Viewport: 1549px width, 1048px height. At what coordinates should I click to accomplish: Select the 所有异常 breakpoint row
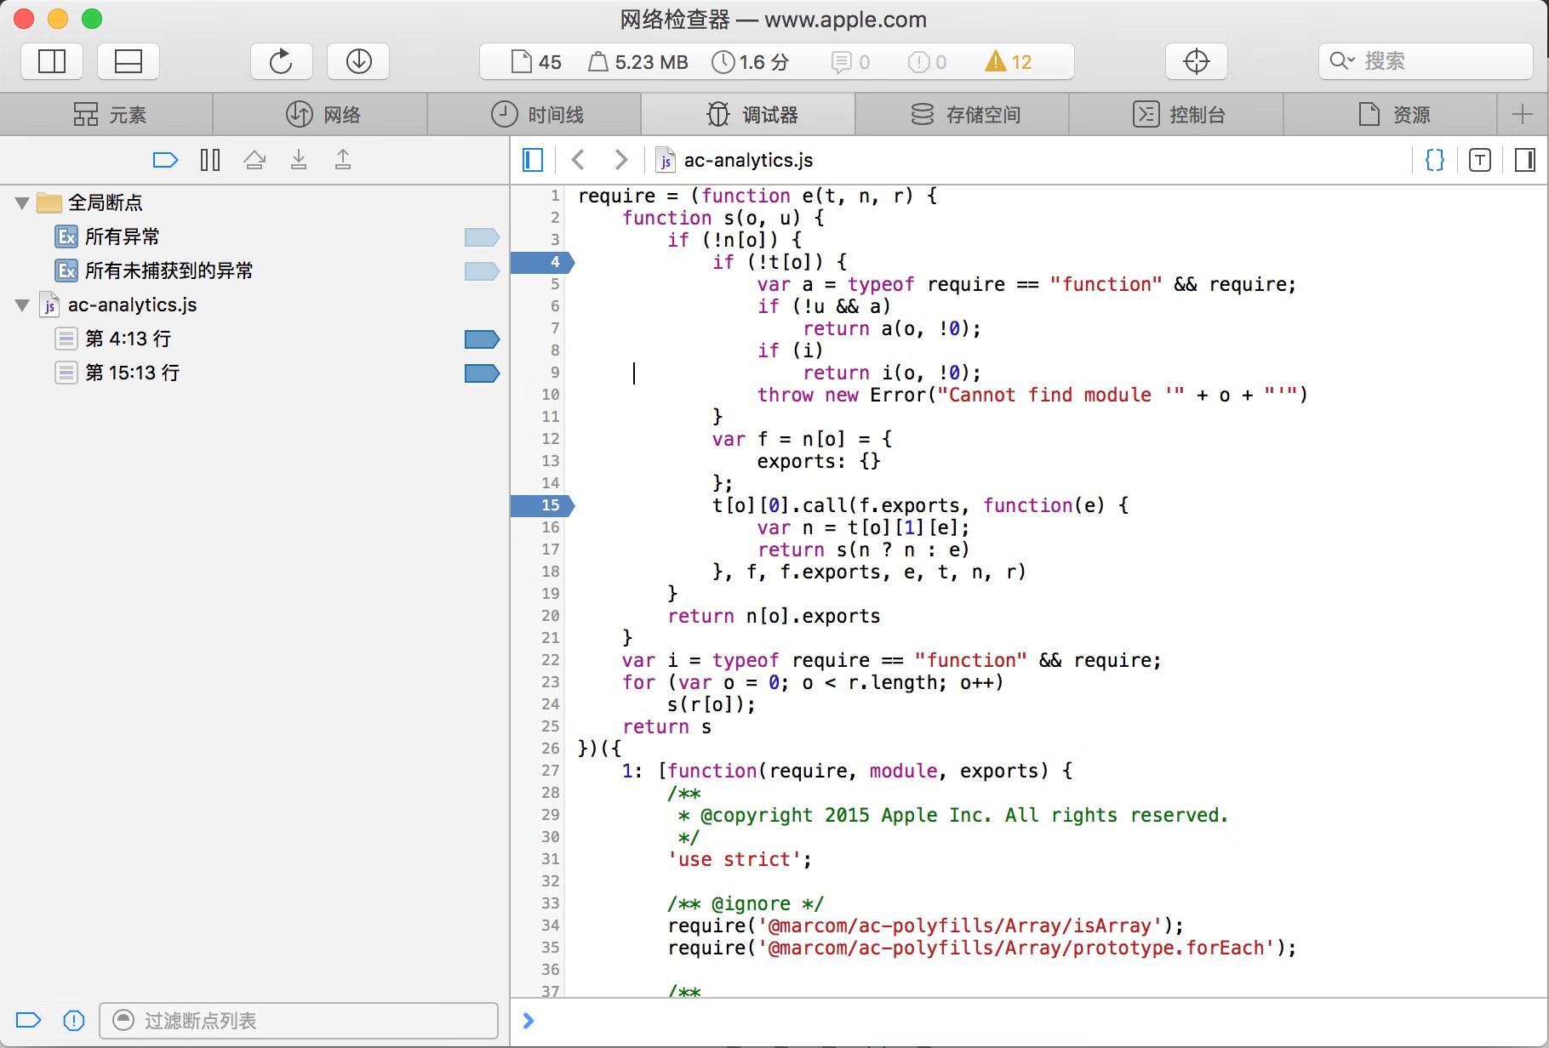(255, 236)
